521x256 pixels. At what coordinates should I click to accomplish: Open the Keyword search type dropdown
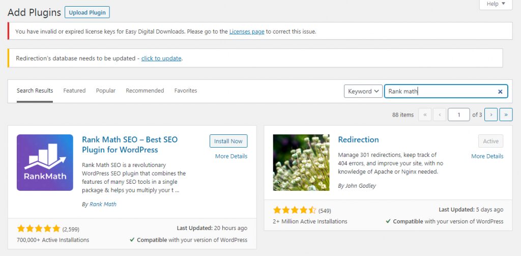(x=363, y=91)
